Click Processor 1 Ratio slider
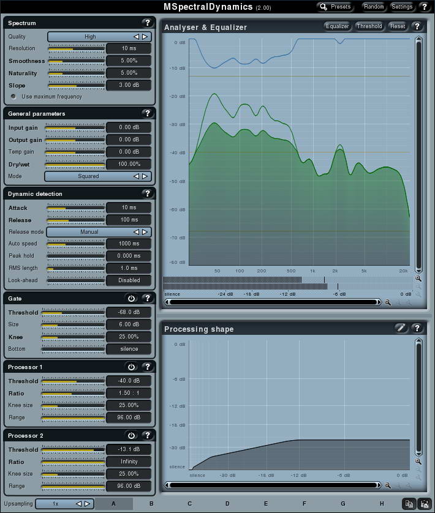 click(73, 394)
